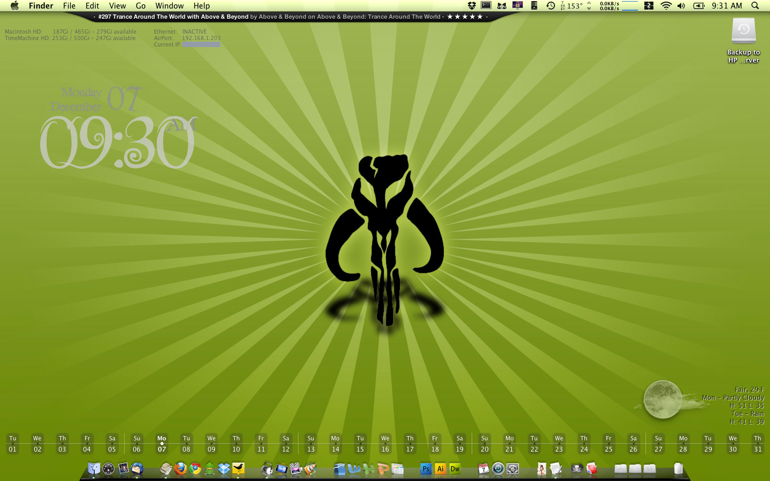This screenshot has width=770, height=481.
Task: Open the Word 'W' icon in dock
Action: point(354,469)
